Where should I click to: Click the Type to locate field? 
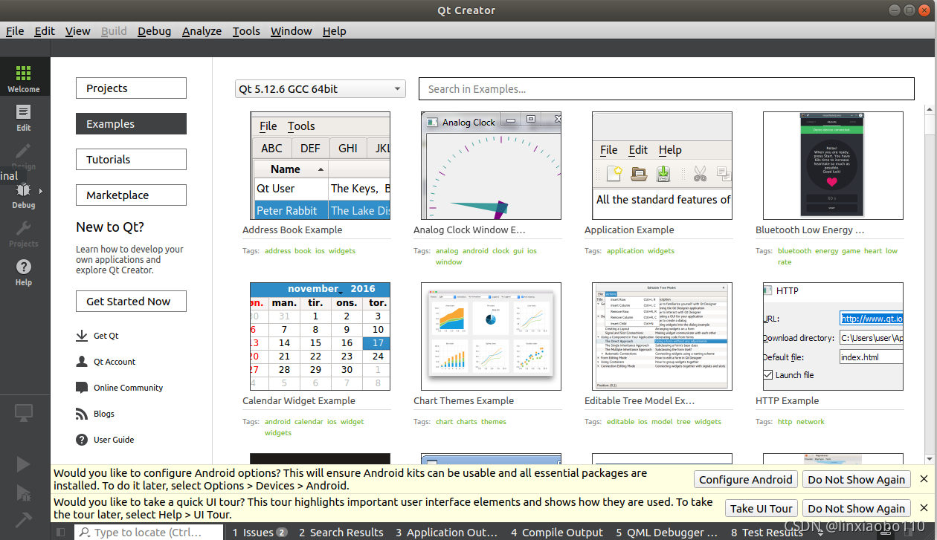tap(149, 532)
